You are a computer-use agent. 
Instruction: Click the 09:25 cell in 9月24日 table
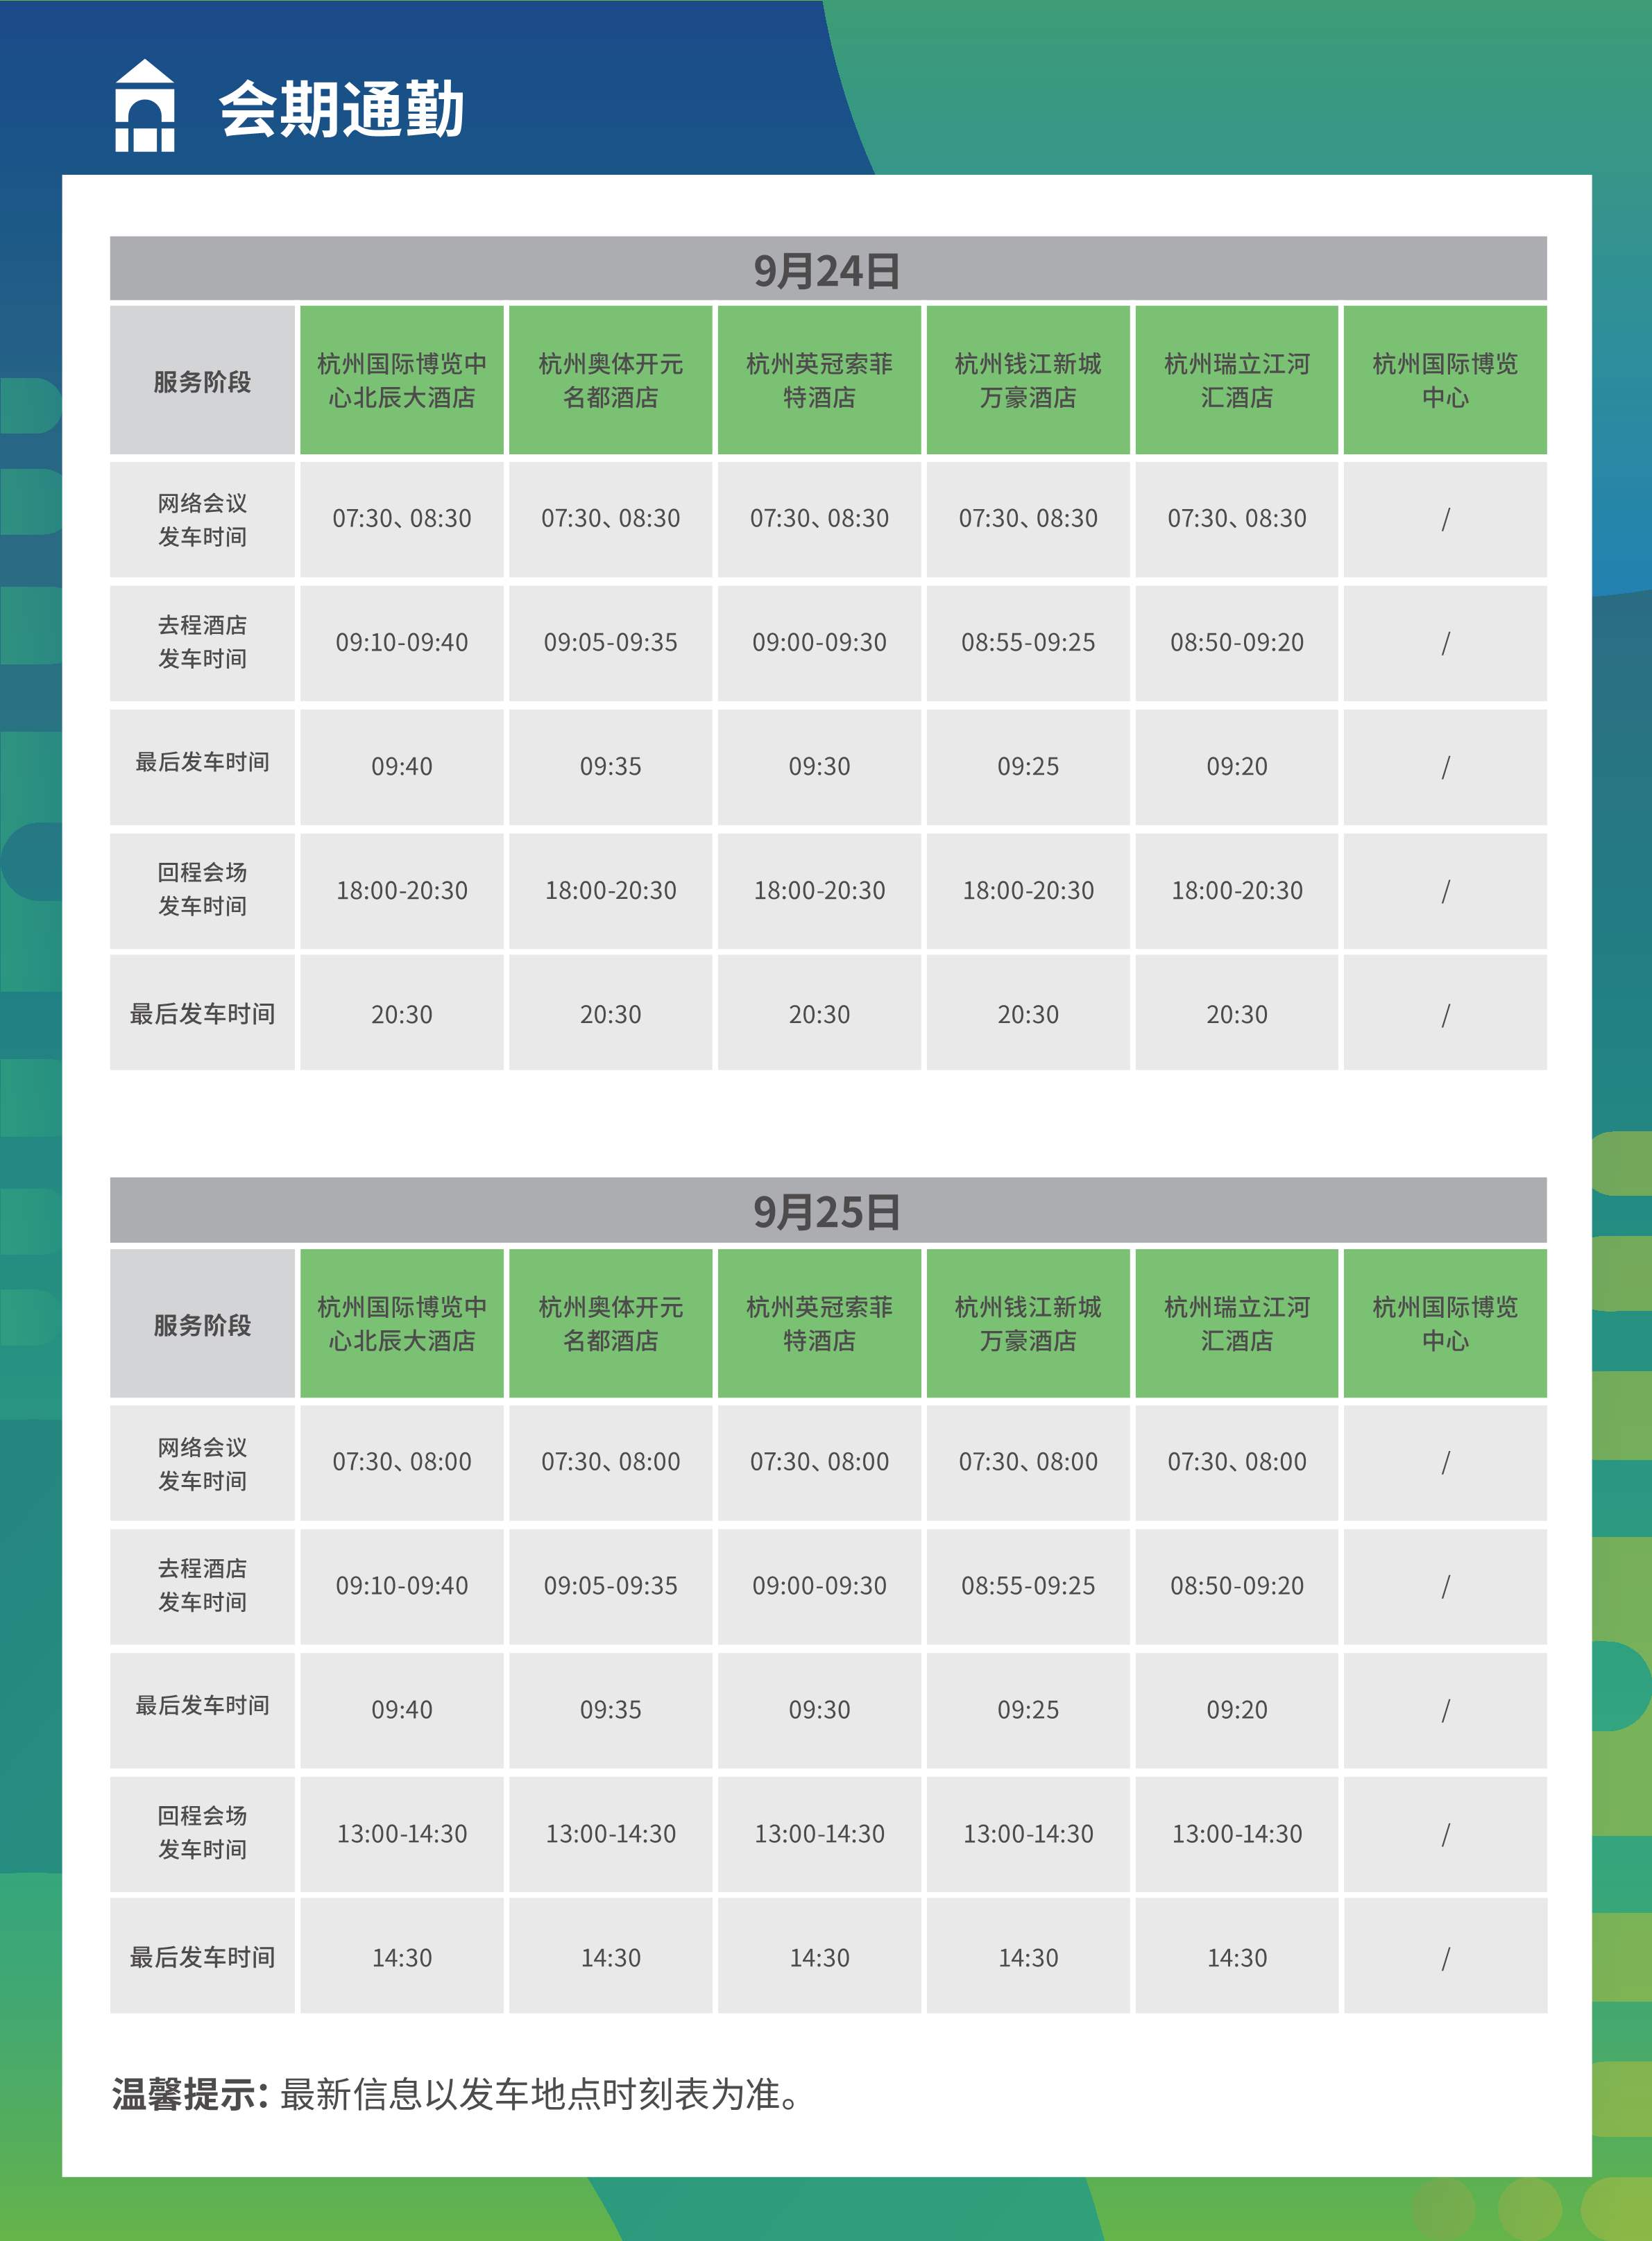point(1028,766)
